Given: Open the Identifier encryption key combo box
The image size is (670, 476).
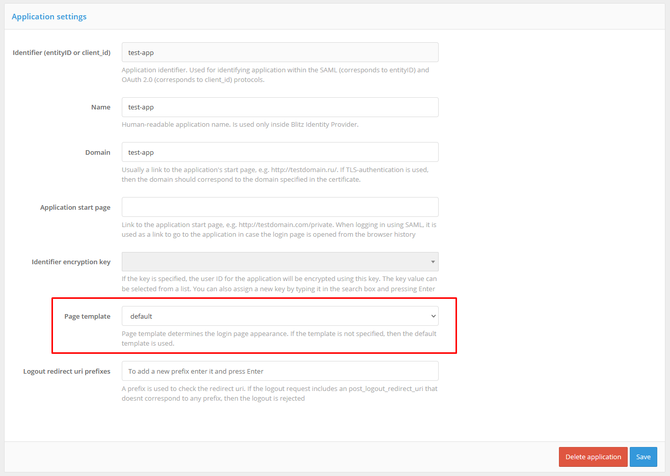Looking at the screenshot, I should pyautogui.click(x=275, y=262).
